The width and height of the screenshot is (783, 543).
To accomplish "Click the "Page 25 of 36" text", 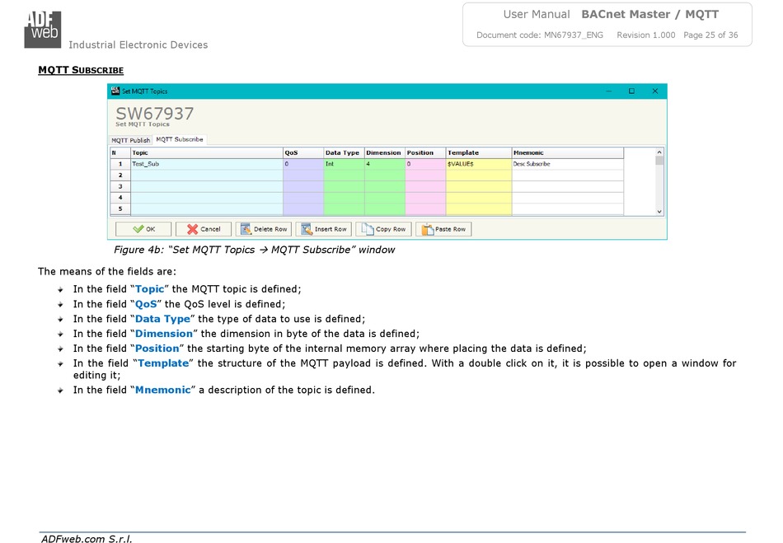I will tap(710, 35).
